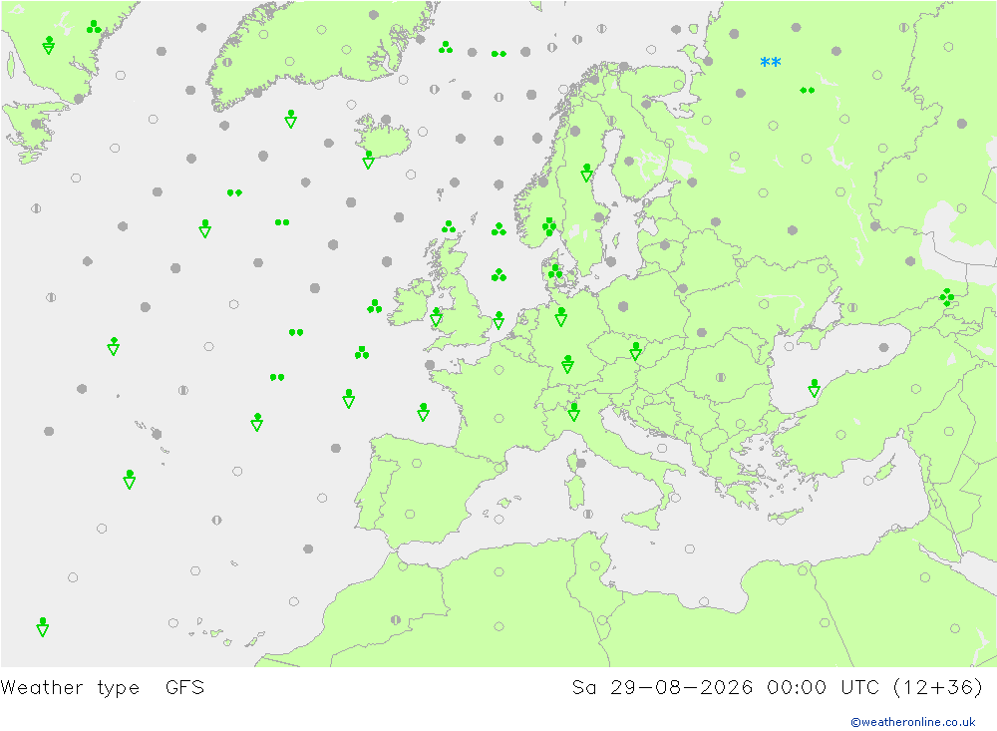
Task: Click the three-dot rain symbol west of Ireland
Action: [x=375, y=306]
